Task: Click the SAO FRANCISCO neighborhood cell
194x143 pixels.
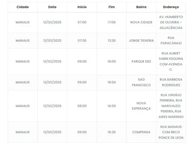Action: [141, 82]
